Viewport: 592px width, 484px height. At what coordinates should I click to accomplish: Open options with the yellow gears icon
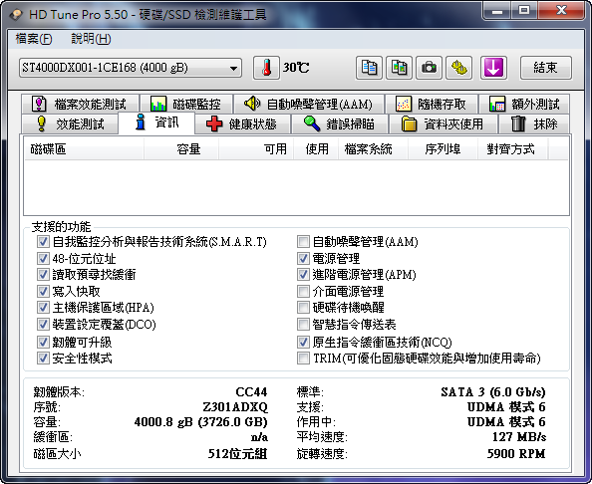coord(459,68)
